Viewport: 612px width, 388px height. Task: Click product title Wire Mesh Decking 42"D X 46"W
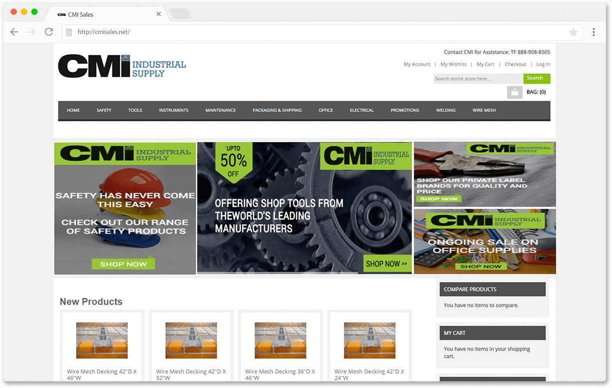(x=102, y=375)
